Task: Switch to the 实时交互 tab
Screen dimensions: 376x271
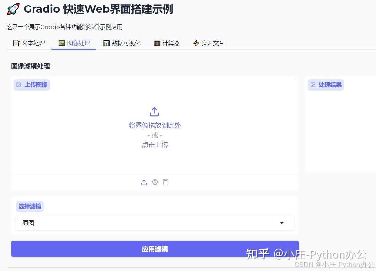Action: (x=208, y=43)
